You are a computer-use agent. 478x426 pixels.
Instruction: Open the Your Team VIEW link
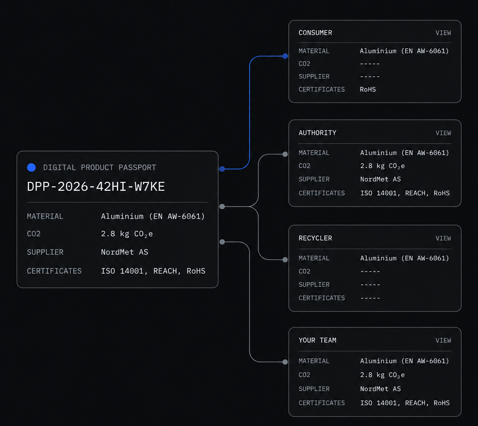click(x=443, y=340)
